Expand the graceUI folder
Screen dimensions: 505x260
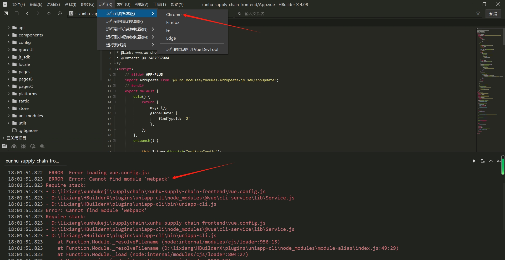9,50
